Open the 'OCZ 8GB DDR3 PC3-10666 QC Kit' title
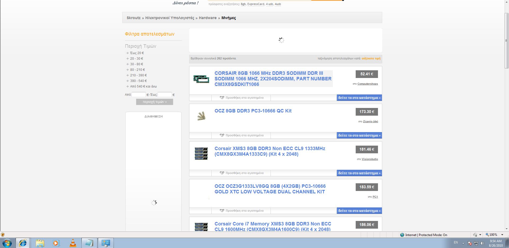The height and width of the screenshot is (248, 509). click(x=253, y=111)
